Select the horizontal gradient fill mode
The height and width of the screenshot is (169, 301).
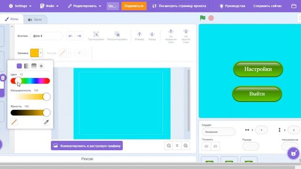click(26, 66)
